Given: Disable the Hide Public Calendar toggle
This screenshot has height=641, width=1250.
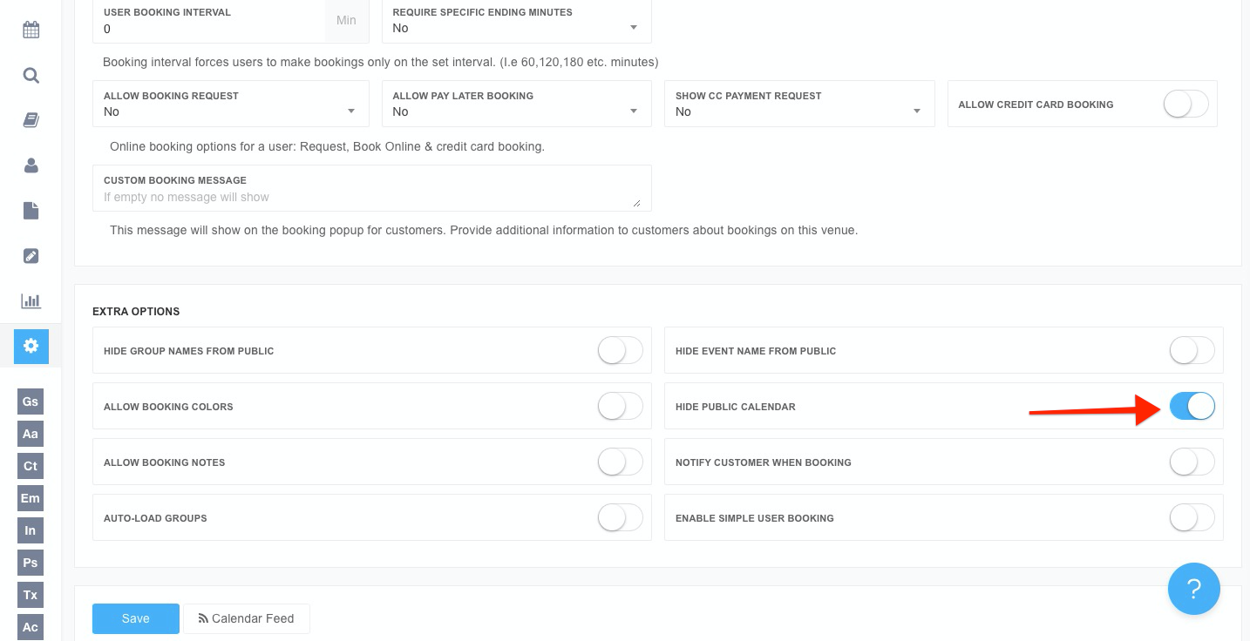Looking at the screenshot, I should point(1192,407).
